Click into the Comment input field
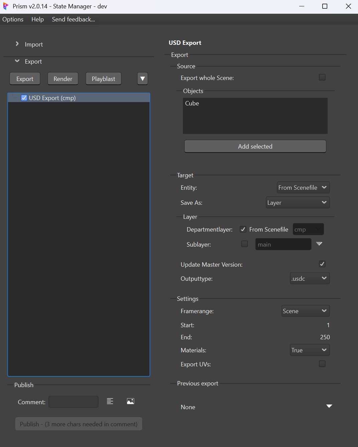The width and height of the screenshot is (358, 447). [73, 402]
